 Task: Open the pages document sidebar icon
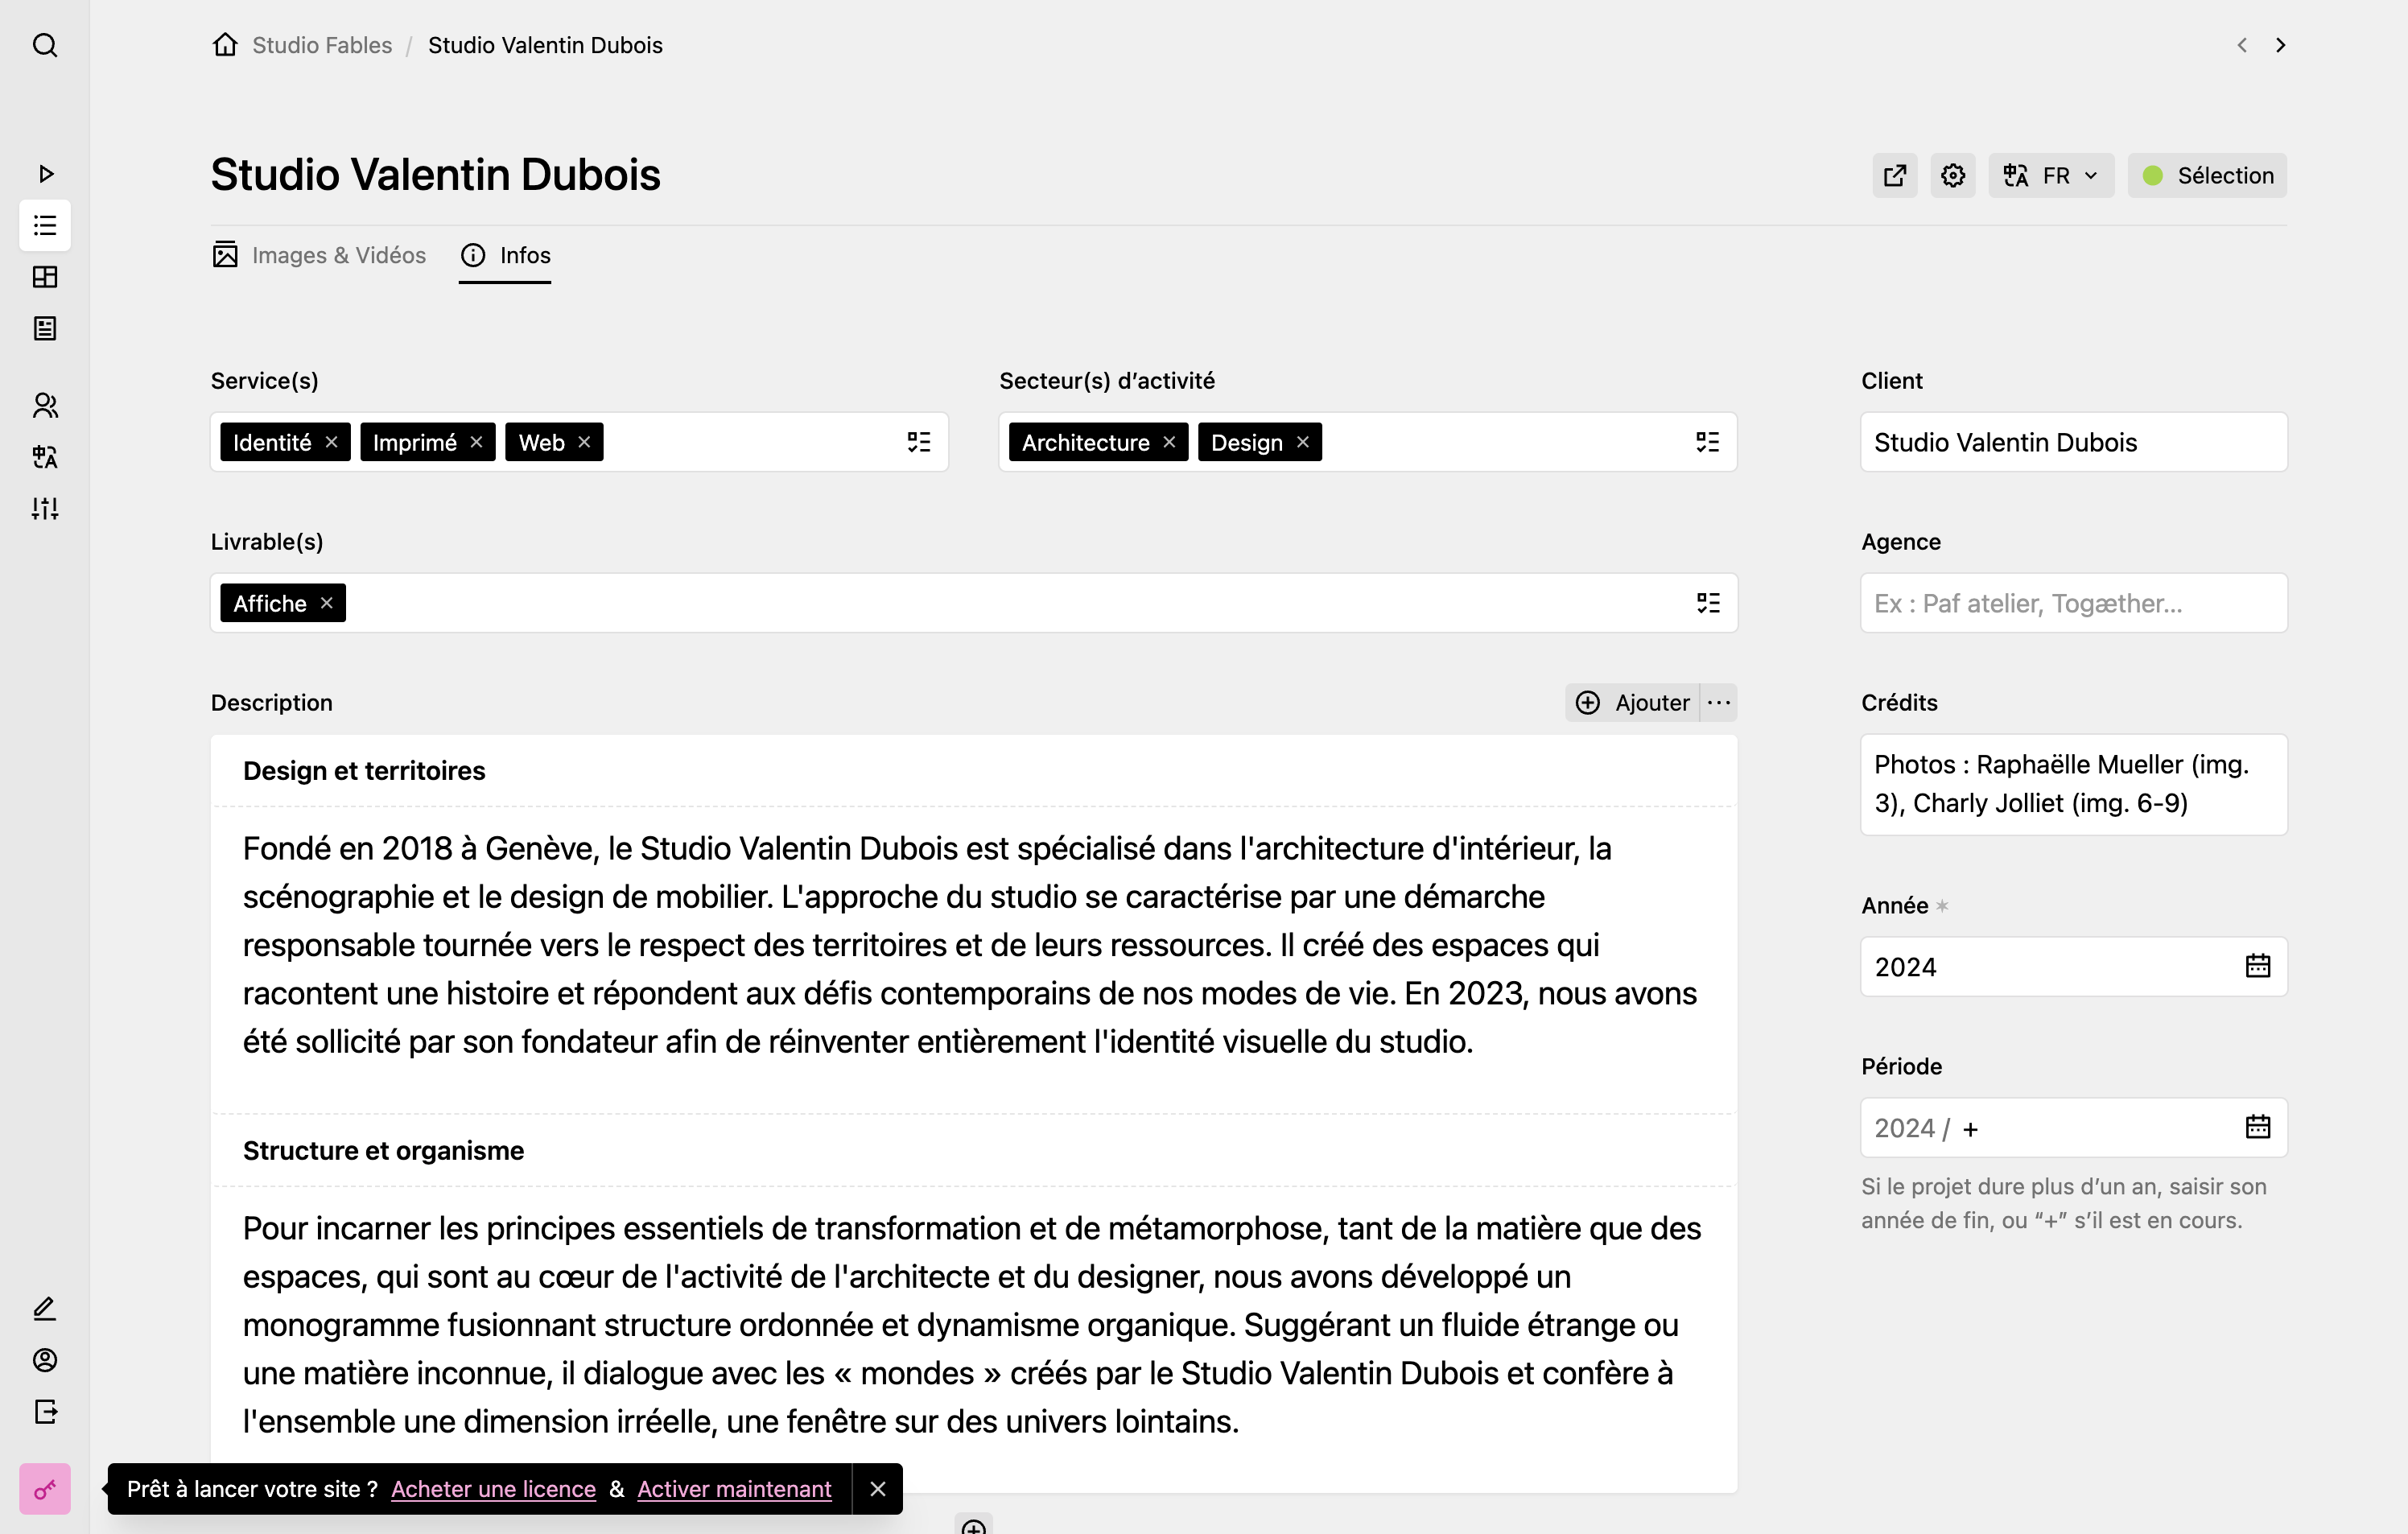click(45, 328)
